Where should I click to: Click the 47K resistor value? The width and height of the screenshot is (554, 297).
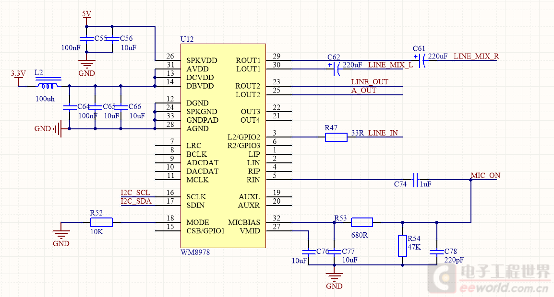[414, 247]
